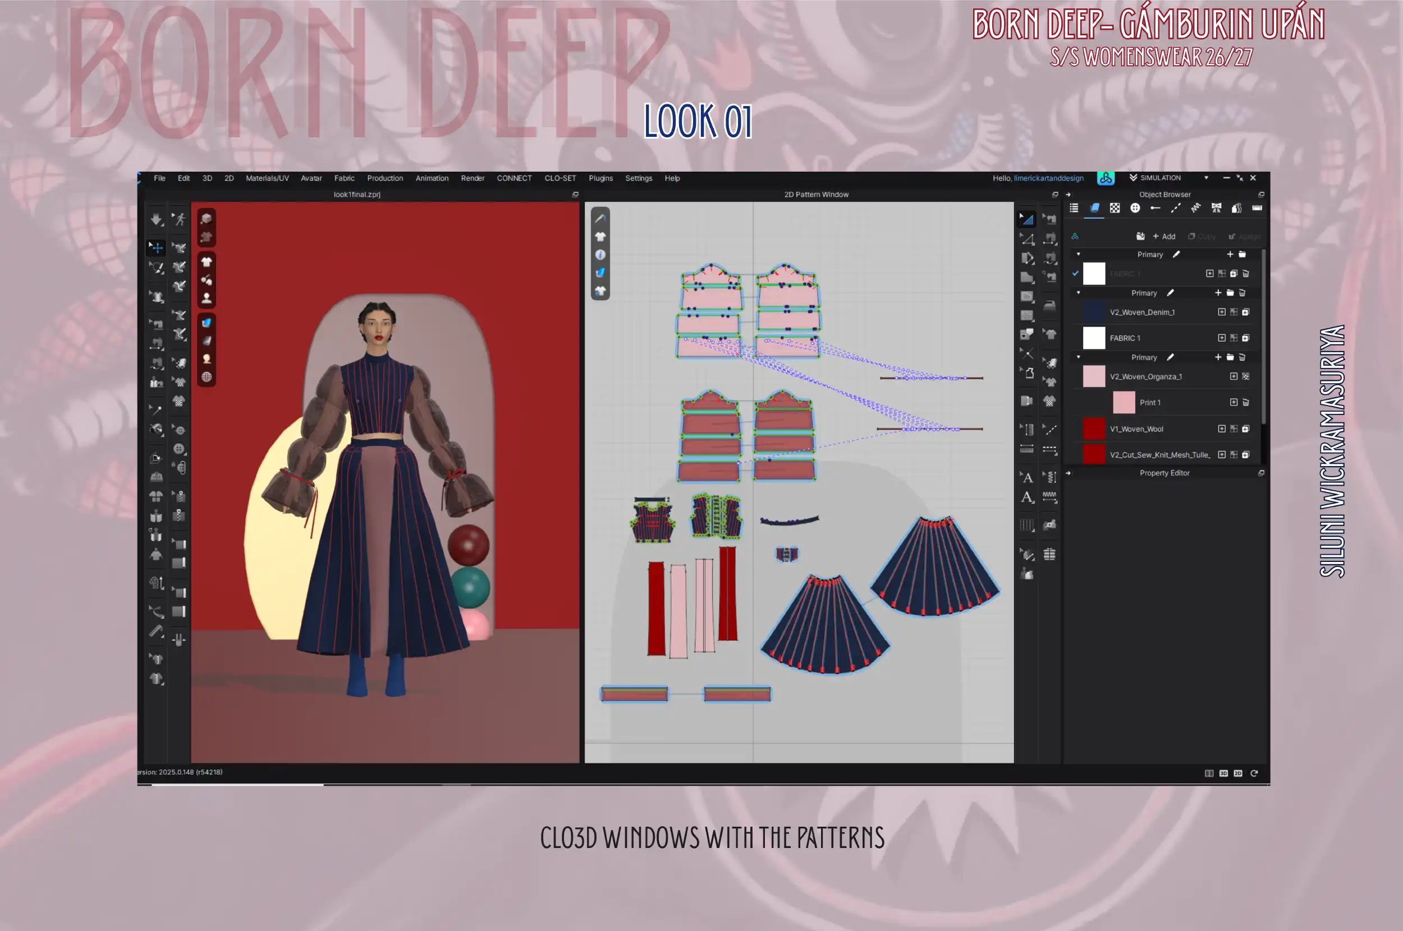Click the limerickartanddesign account link
The width and height of the screenshot is (1403, 931).
point(1048,178)
